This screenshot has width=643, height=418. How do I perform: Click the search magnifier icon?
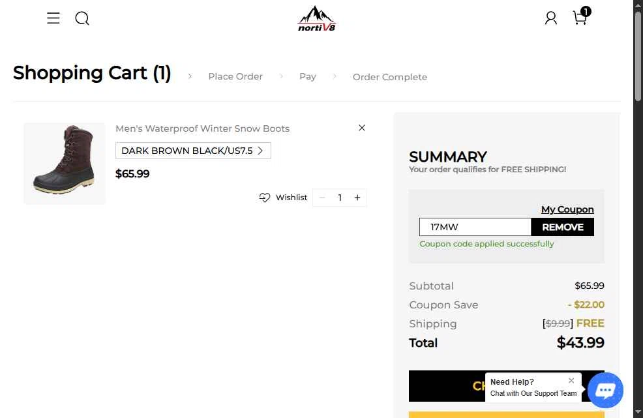point(82,18)
